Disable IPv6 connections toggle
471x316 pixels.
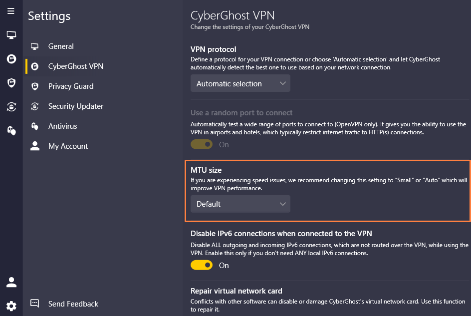tap(202, 265)
